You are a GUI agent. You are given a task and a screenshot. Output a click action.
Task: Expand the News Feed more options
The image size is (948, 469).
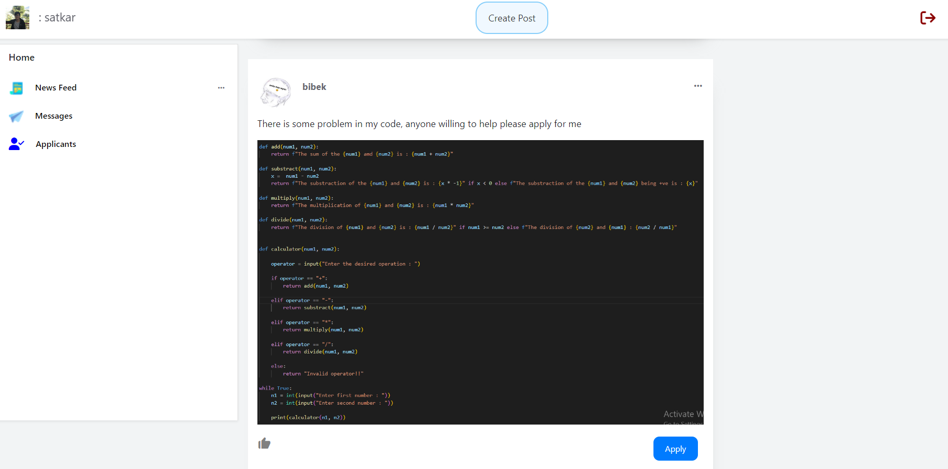(221, 88)
